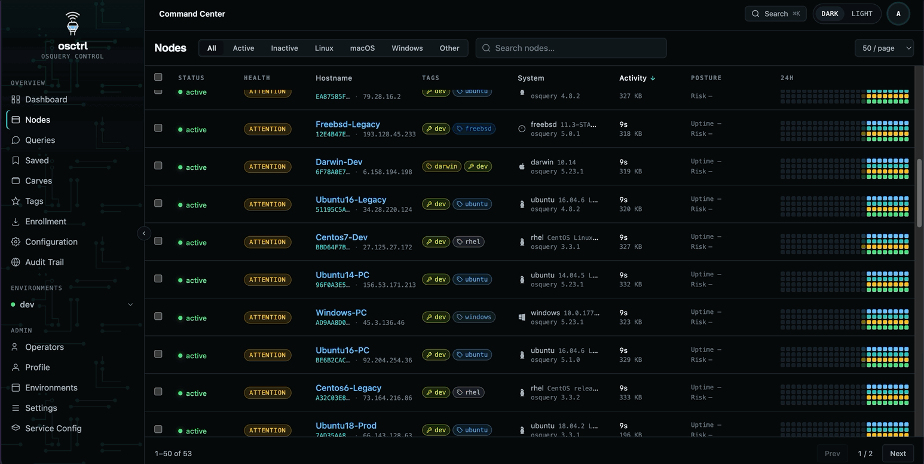Click the dev tag on Ubuntu14-PC
The width and height of the screenshot is (924, 464).
point(436,279)
